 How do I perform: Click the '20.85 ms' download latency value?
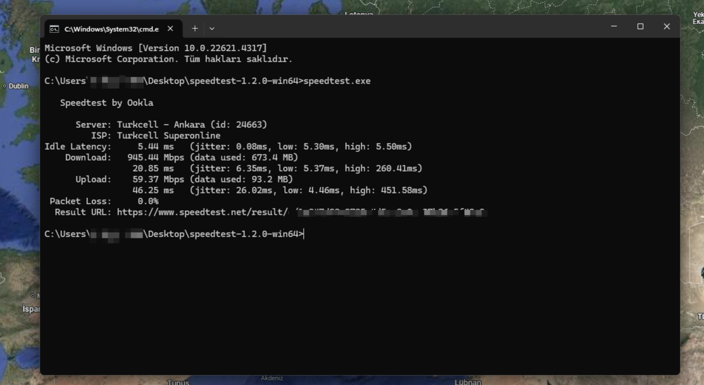coord(153,169)
